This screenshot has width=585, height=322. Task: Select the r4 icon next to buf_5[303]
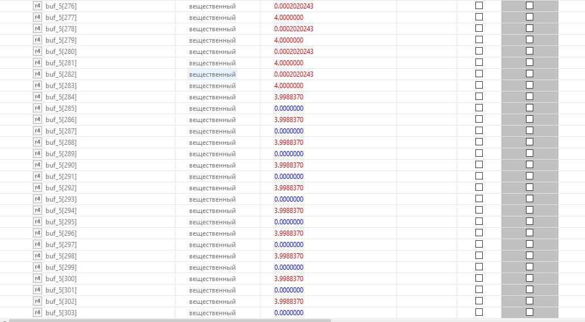pos(37,312)
